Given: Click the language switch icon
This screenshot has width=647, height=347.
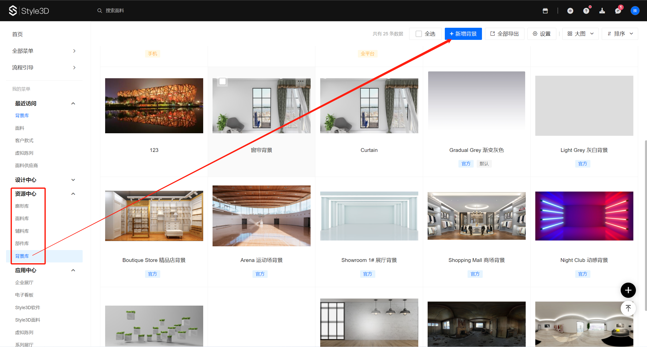Looking at the screenshot, I should coord(570,11).
